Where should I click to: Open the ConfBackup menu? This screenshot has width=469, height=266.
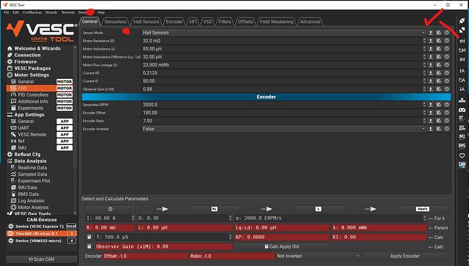(x=32, y=12)
